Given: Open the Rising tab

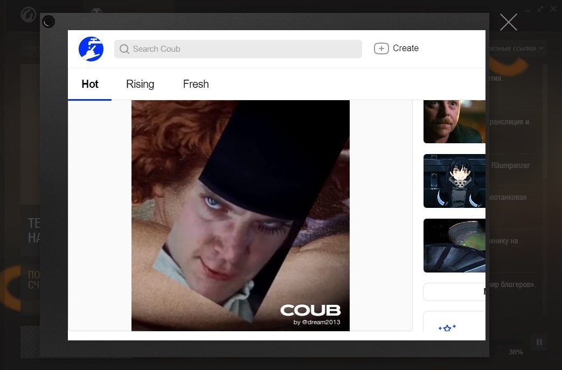Looking at the screenshot, I should 140,84.
